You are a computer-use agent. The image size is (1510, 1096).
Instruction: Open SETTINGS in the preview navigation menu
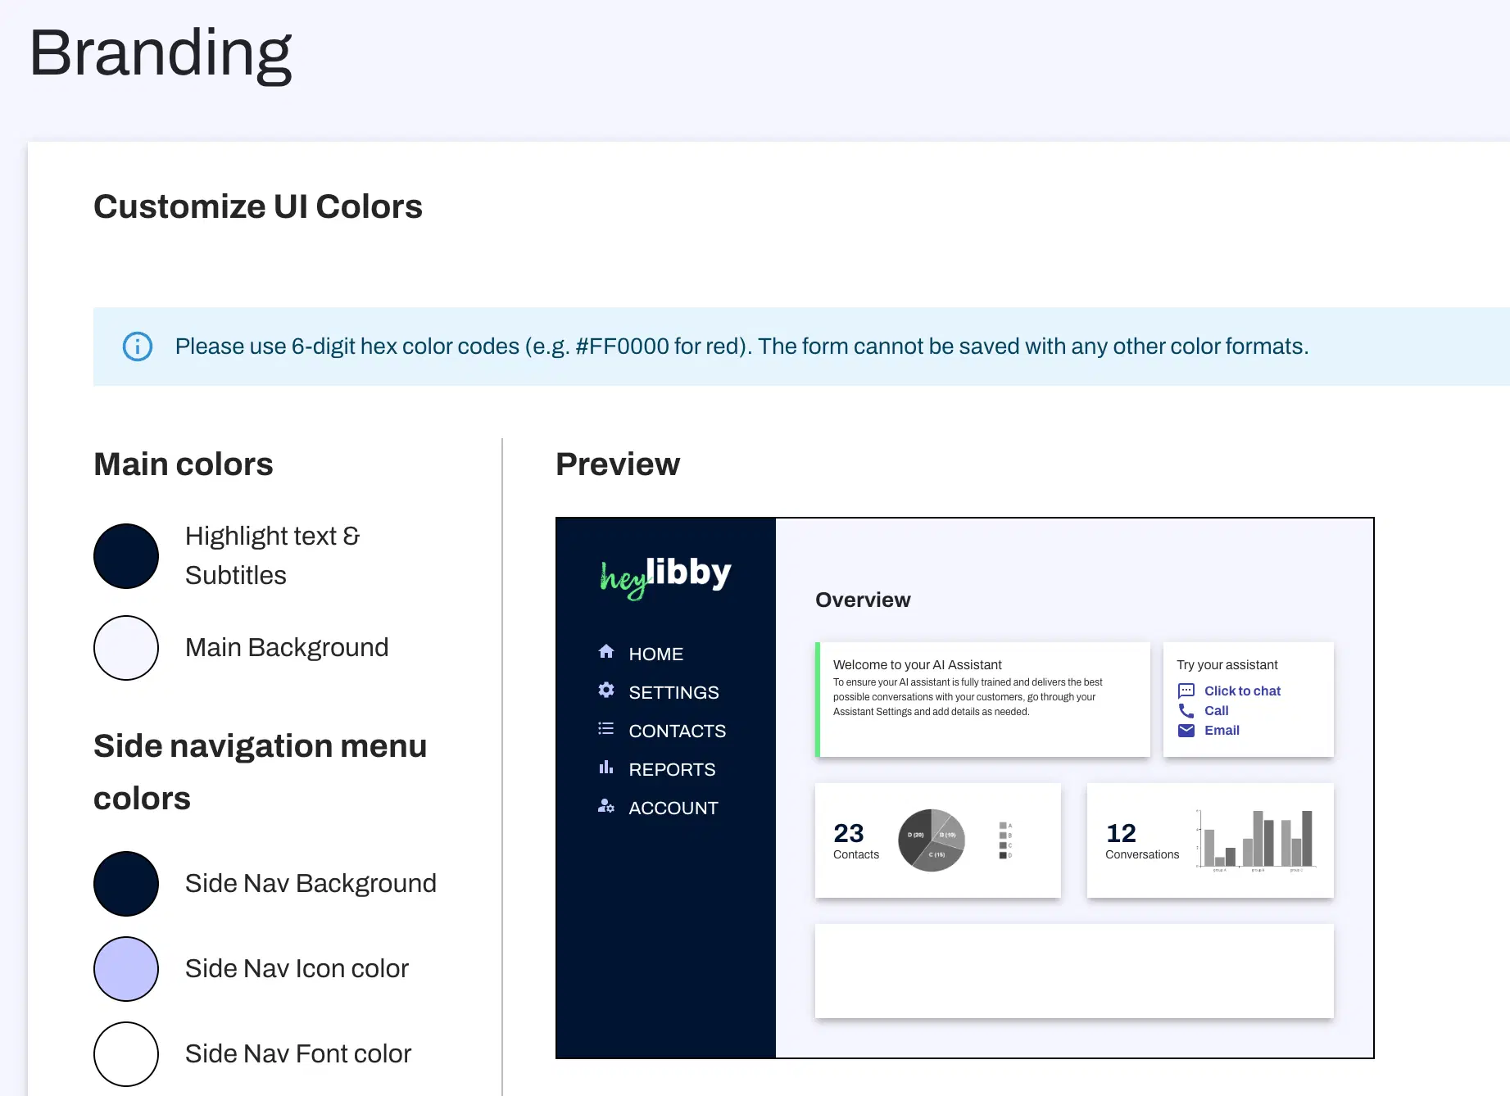[x=673, y=691]
